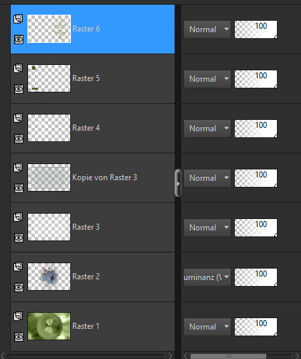301x359 pixels.
Task: Click right arrow of layer list scrollbar
Action: pos(170,356)
